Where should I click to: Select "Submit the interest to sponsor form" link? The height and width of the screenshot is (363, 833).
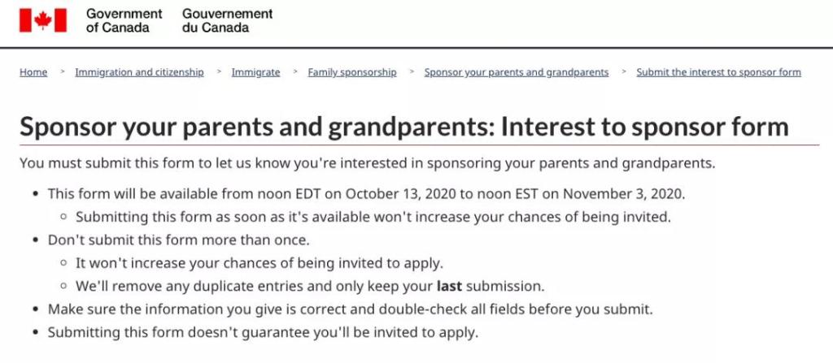click(x=718, y=72)
